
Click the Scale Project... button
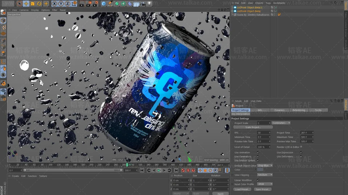253,128
